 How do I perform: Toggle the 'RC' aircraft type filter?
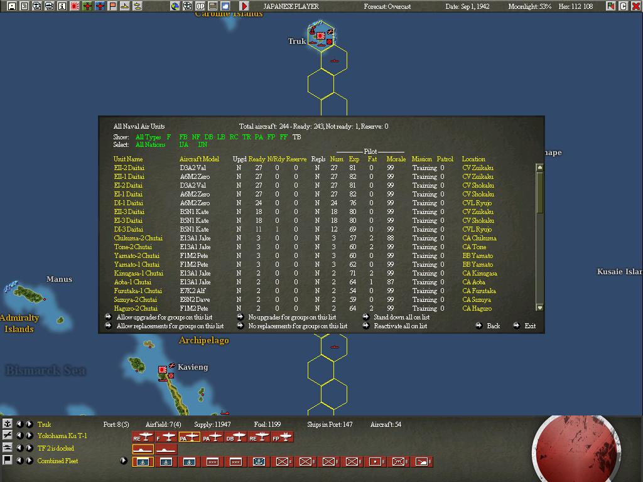click(234, 137)
